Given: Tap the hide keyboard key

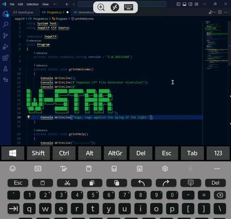Looking at the screenshot, I should tap(191, 183).
